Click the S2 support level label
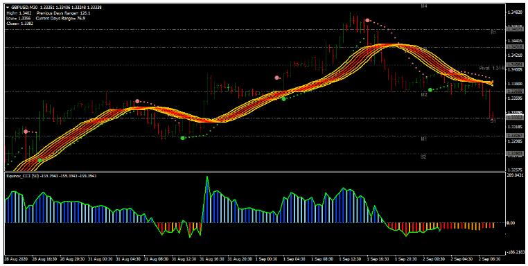Image resolution: width=528 pixels, height=266 pixels. click(x=423, y=157)
